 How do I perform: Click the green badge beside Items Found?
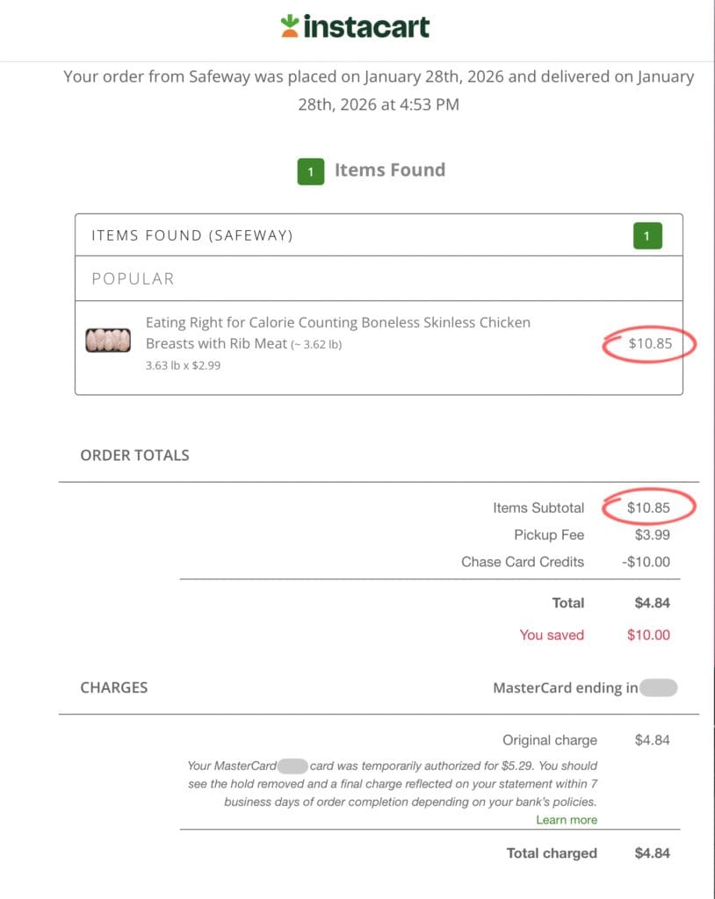click(310, 171)
